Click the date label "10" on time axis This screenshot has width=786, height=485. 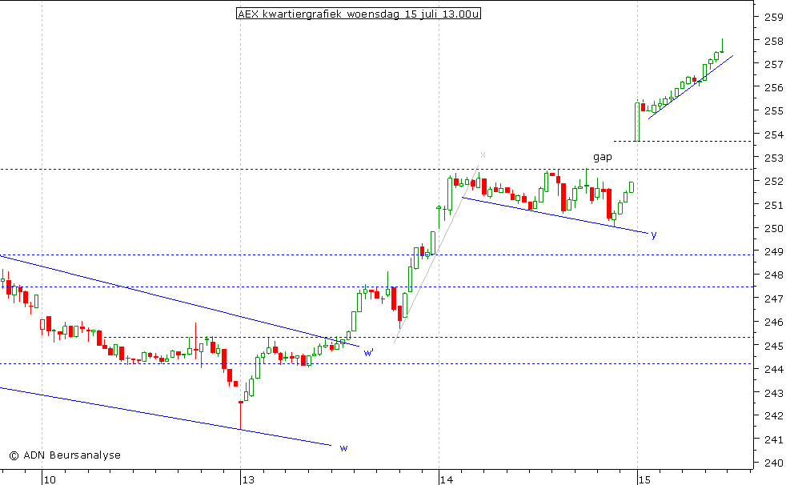click(x=50, y=479)
